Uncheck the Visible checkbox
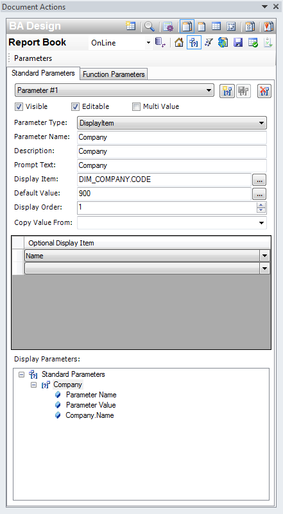The image size is (283, 514). (x=19, y=107)
